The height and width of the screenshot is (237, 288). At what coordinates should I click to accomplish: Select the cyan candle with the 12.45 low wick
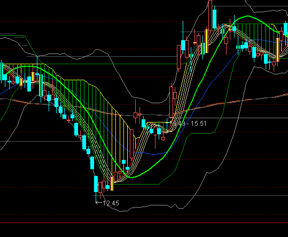pos(96,184)
